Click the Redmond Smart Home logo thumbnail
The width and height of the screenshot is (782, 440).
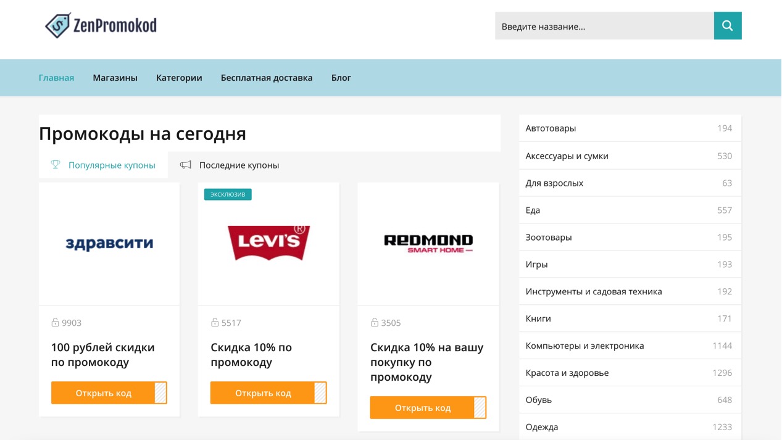[x=428, y=243]
